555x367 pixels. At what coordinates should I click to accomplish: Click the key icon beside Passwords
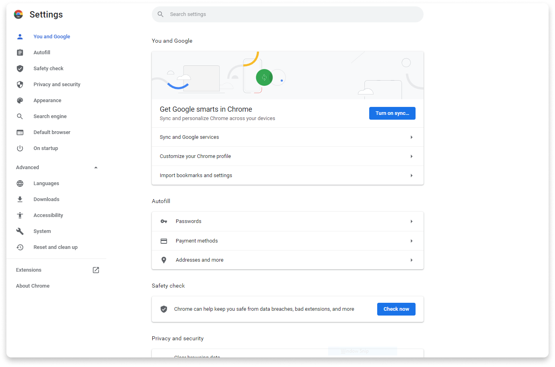click(164, 221)
